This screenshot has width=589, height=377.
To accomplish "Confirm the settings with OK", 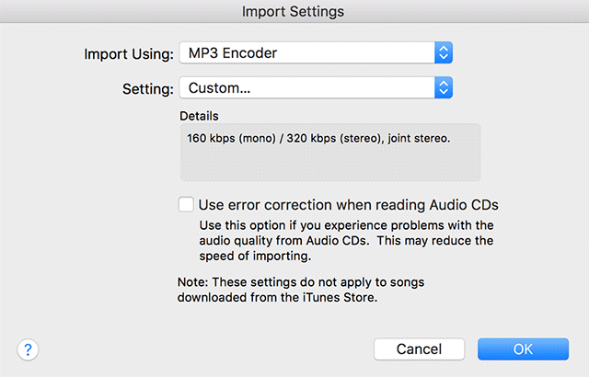I will click(x=523, y=349).
